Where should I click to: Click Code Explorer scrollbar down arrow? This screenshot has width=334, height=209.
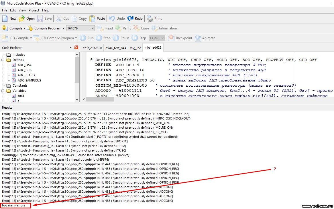(77, 99)
